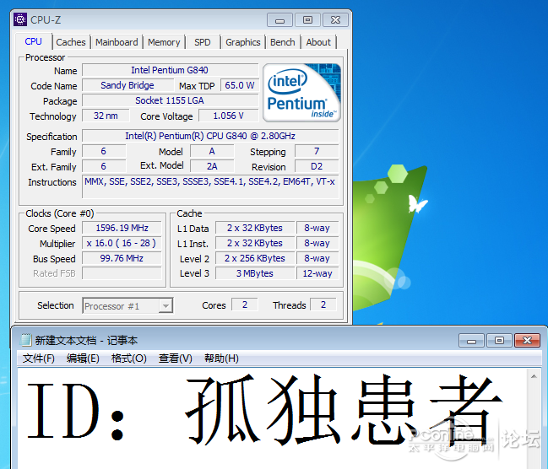Click the Intel Pentium inside logo

(301, 93)
